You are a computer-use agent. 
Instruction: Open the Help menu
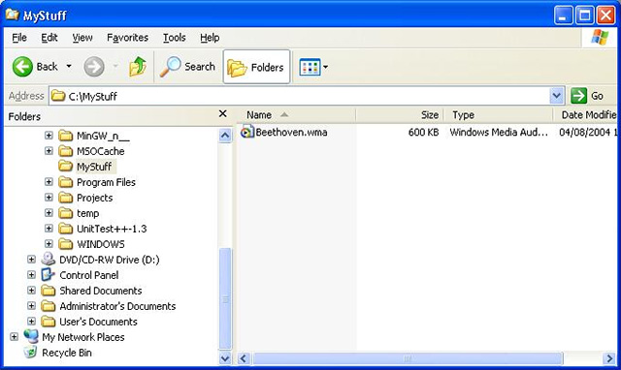tap(210, 38)
